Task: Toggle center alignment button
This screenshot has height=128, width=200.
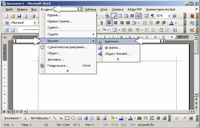Action: (x=116, y=23)
